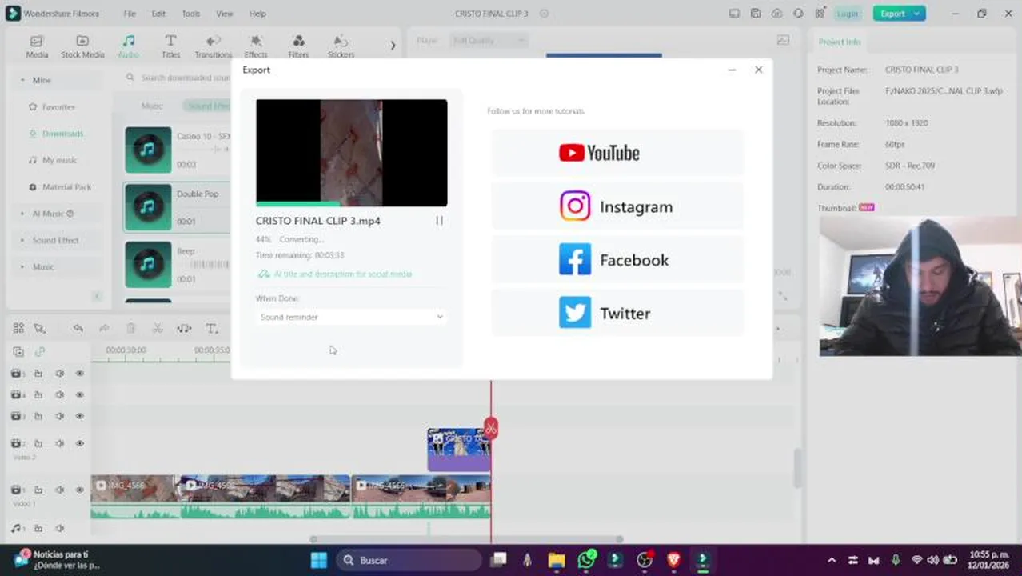Mute the Video 2 track
Image resolution: width=1022 pixels, height=576 pixels.
click(59, 443)
